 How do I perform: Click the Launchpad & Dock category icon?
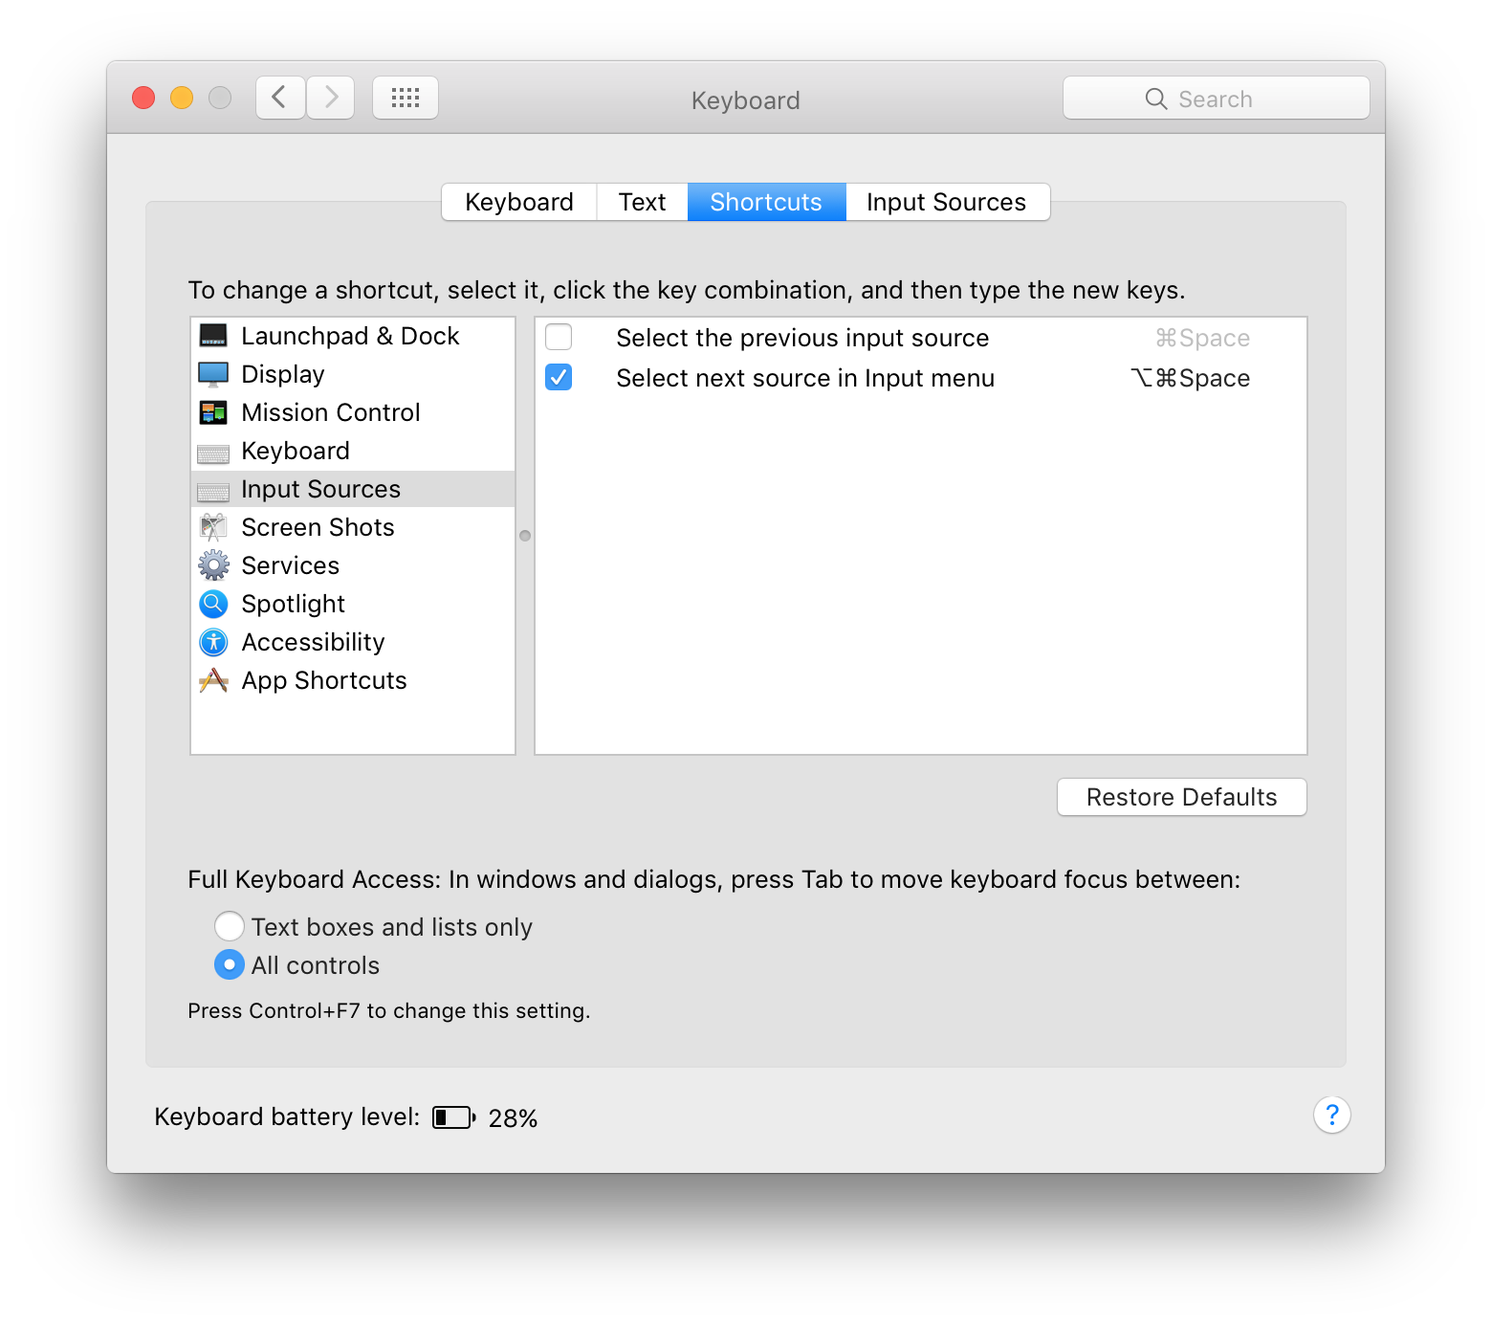pos(213,336)
